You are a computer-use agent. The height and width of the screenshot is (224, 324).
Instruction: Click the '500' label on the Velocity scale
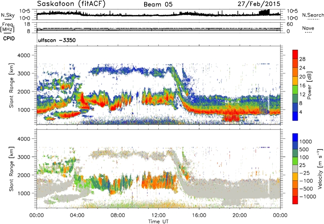pyautogui.click(x=304, y=149)
